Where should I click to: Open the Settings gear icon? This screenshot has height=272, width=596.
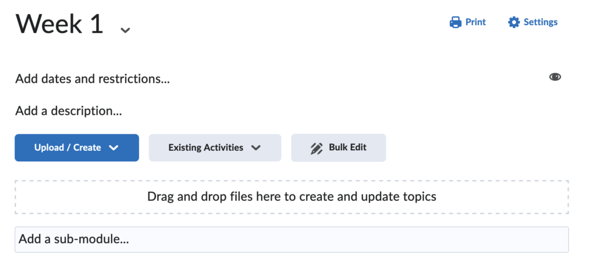coord(513,22)
